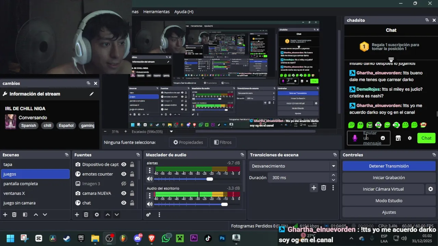The width and height of the screenshot is (438, 246).
Task: Close the cambios dock panel
Action: [x=95, y=83]
